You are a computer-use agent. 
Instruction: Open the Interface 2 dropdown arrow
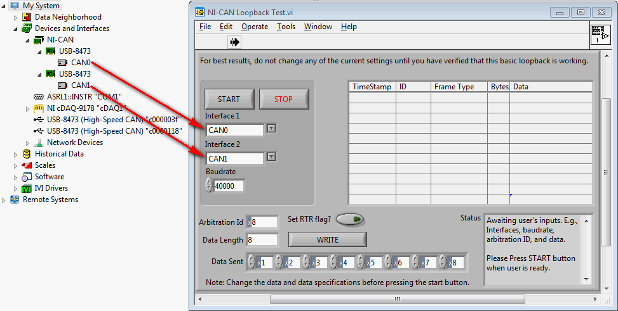click(271, 157)
